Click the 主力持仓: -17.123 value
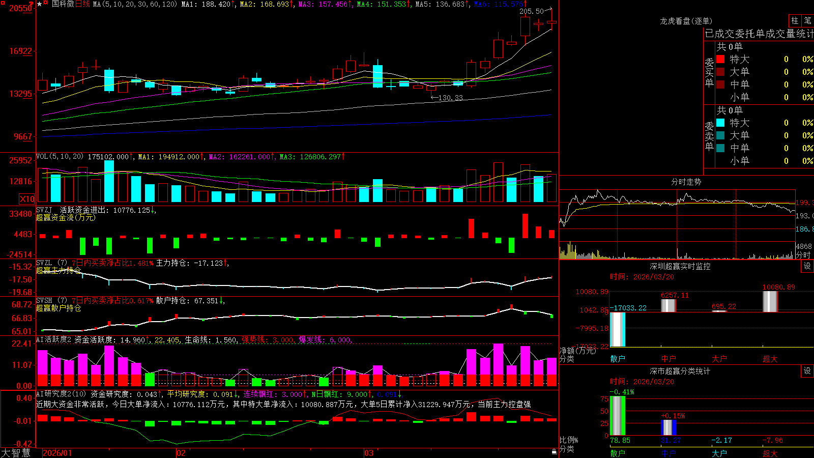Image resolution: width=814 pixels, height=458 pixels. tap(190, 263)
